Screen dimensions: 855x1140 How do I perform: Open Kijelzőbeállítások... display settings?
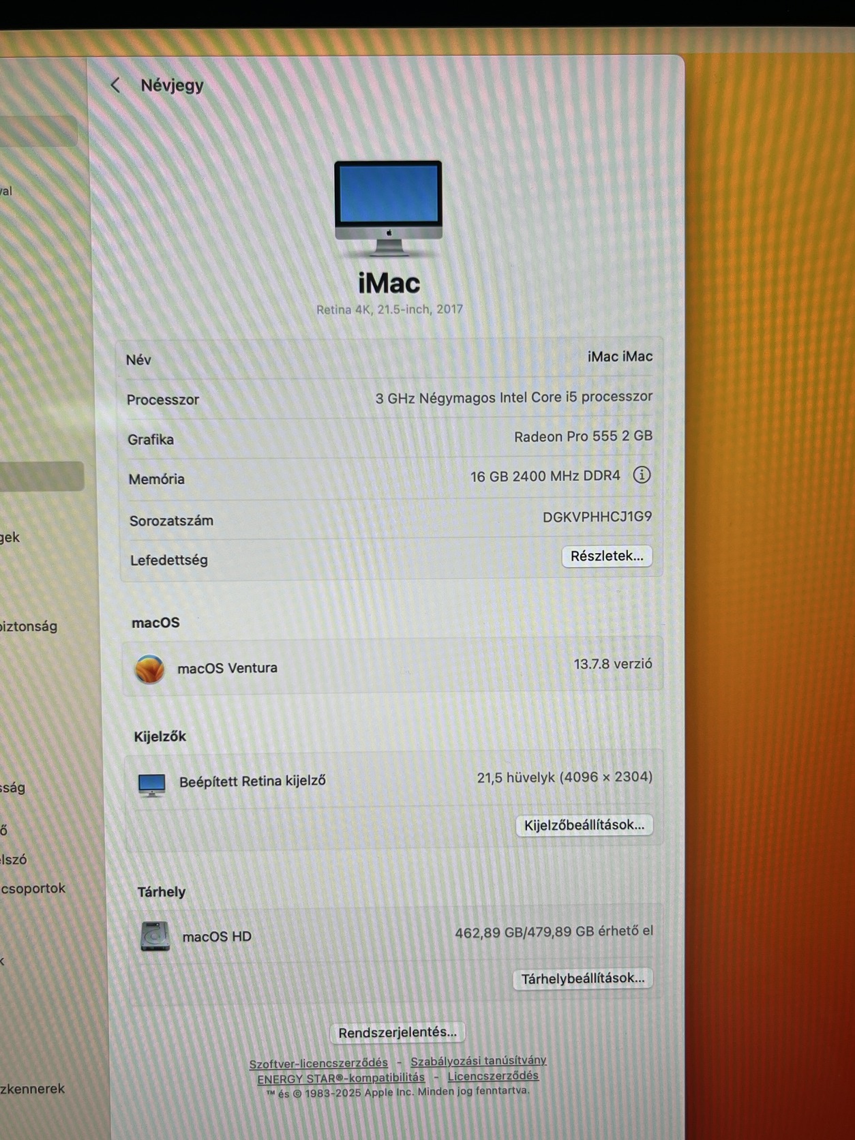click(x=584, y=825)
